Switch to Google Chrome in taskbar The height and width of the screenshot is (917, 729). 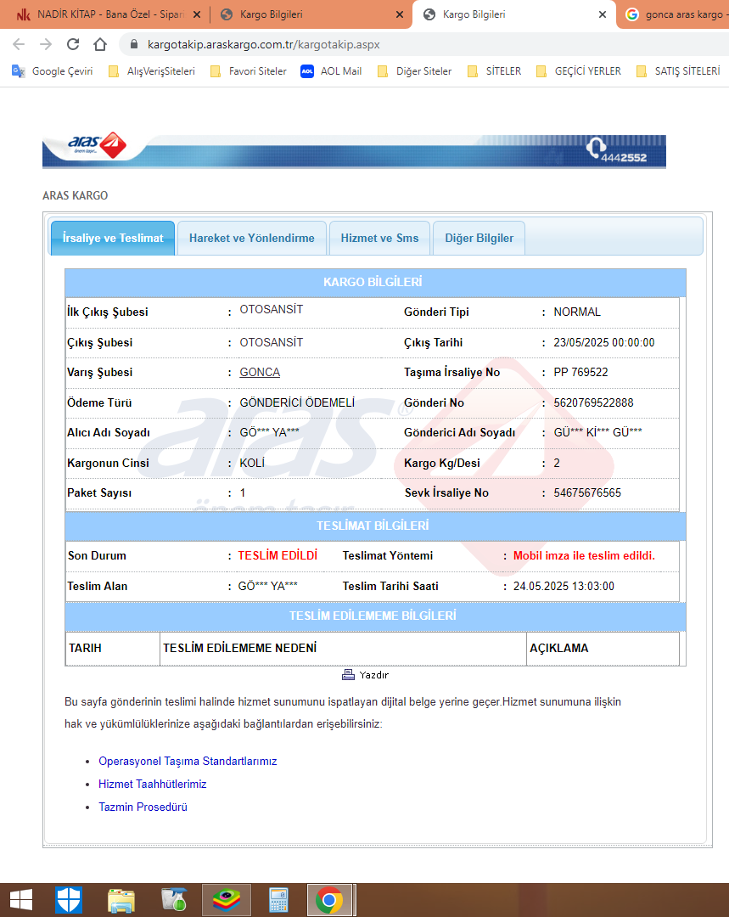coord(329,900)
